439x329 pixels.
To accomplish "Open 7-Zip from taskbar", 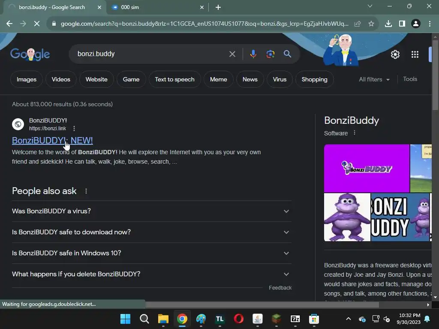I will pos(295,319).
